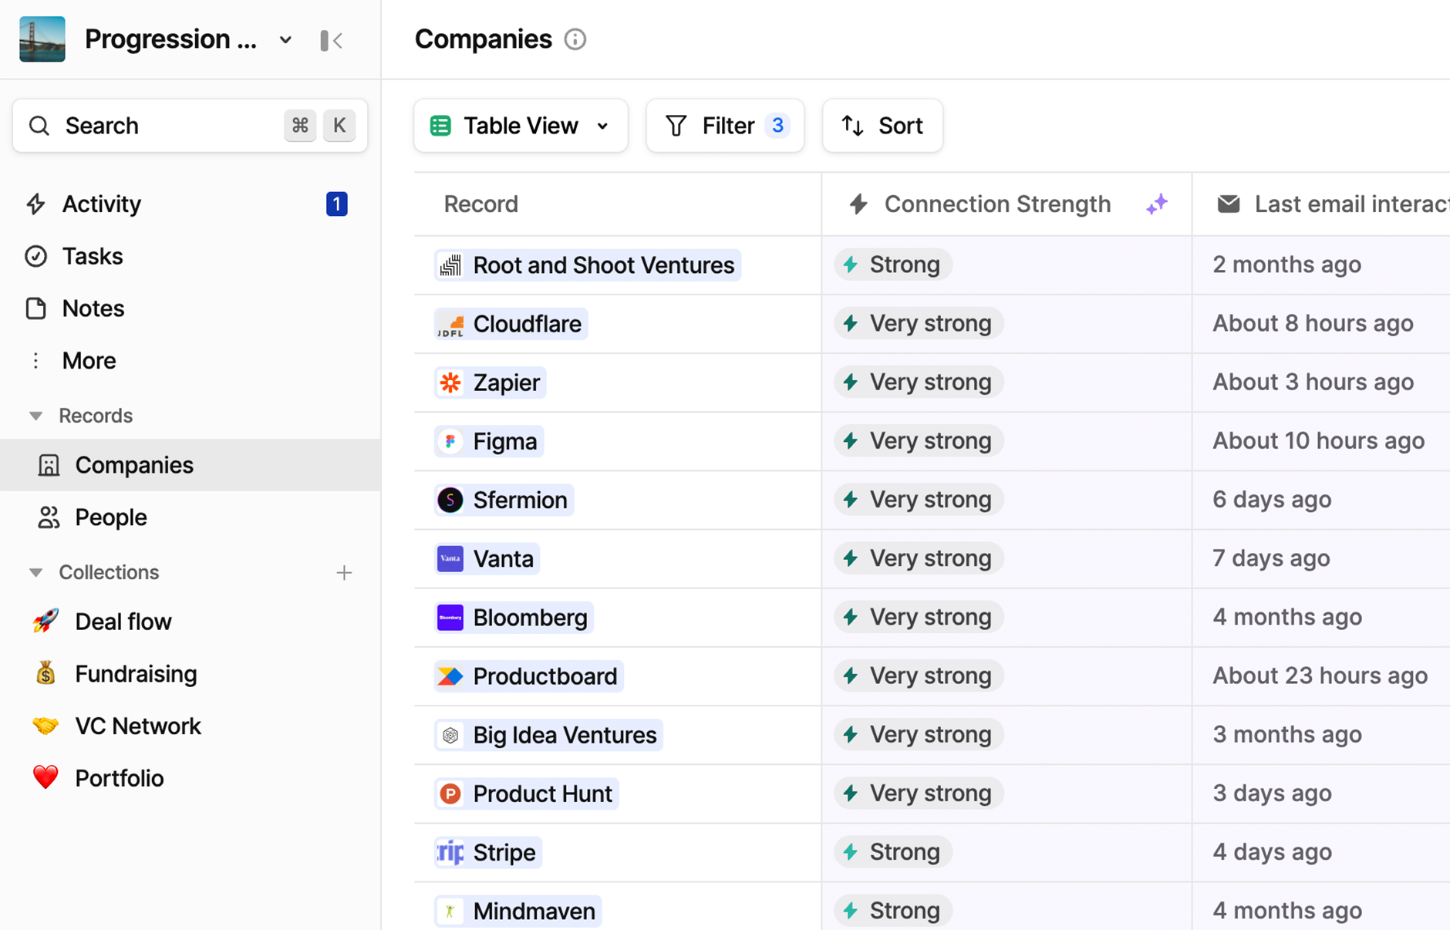This screenshot has height=930, width=1450.
Task: Click the workspace Golden Gate avatar
Action: click(x=42, y=39)
